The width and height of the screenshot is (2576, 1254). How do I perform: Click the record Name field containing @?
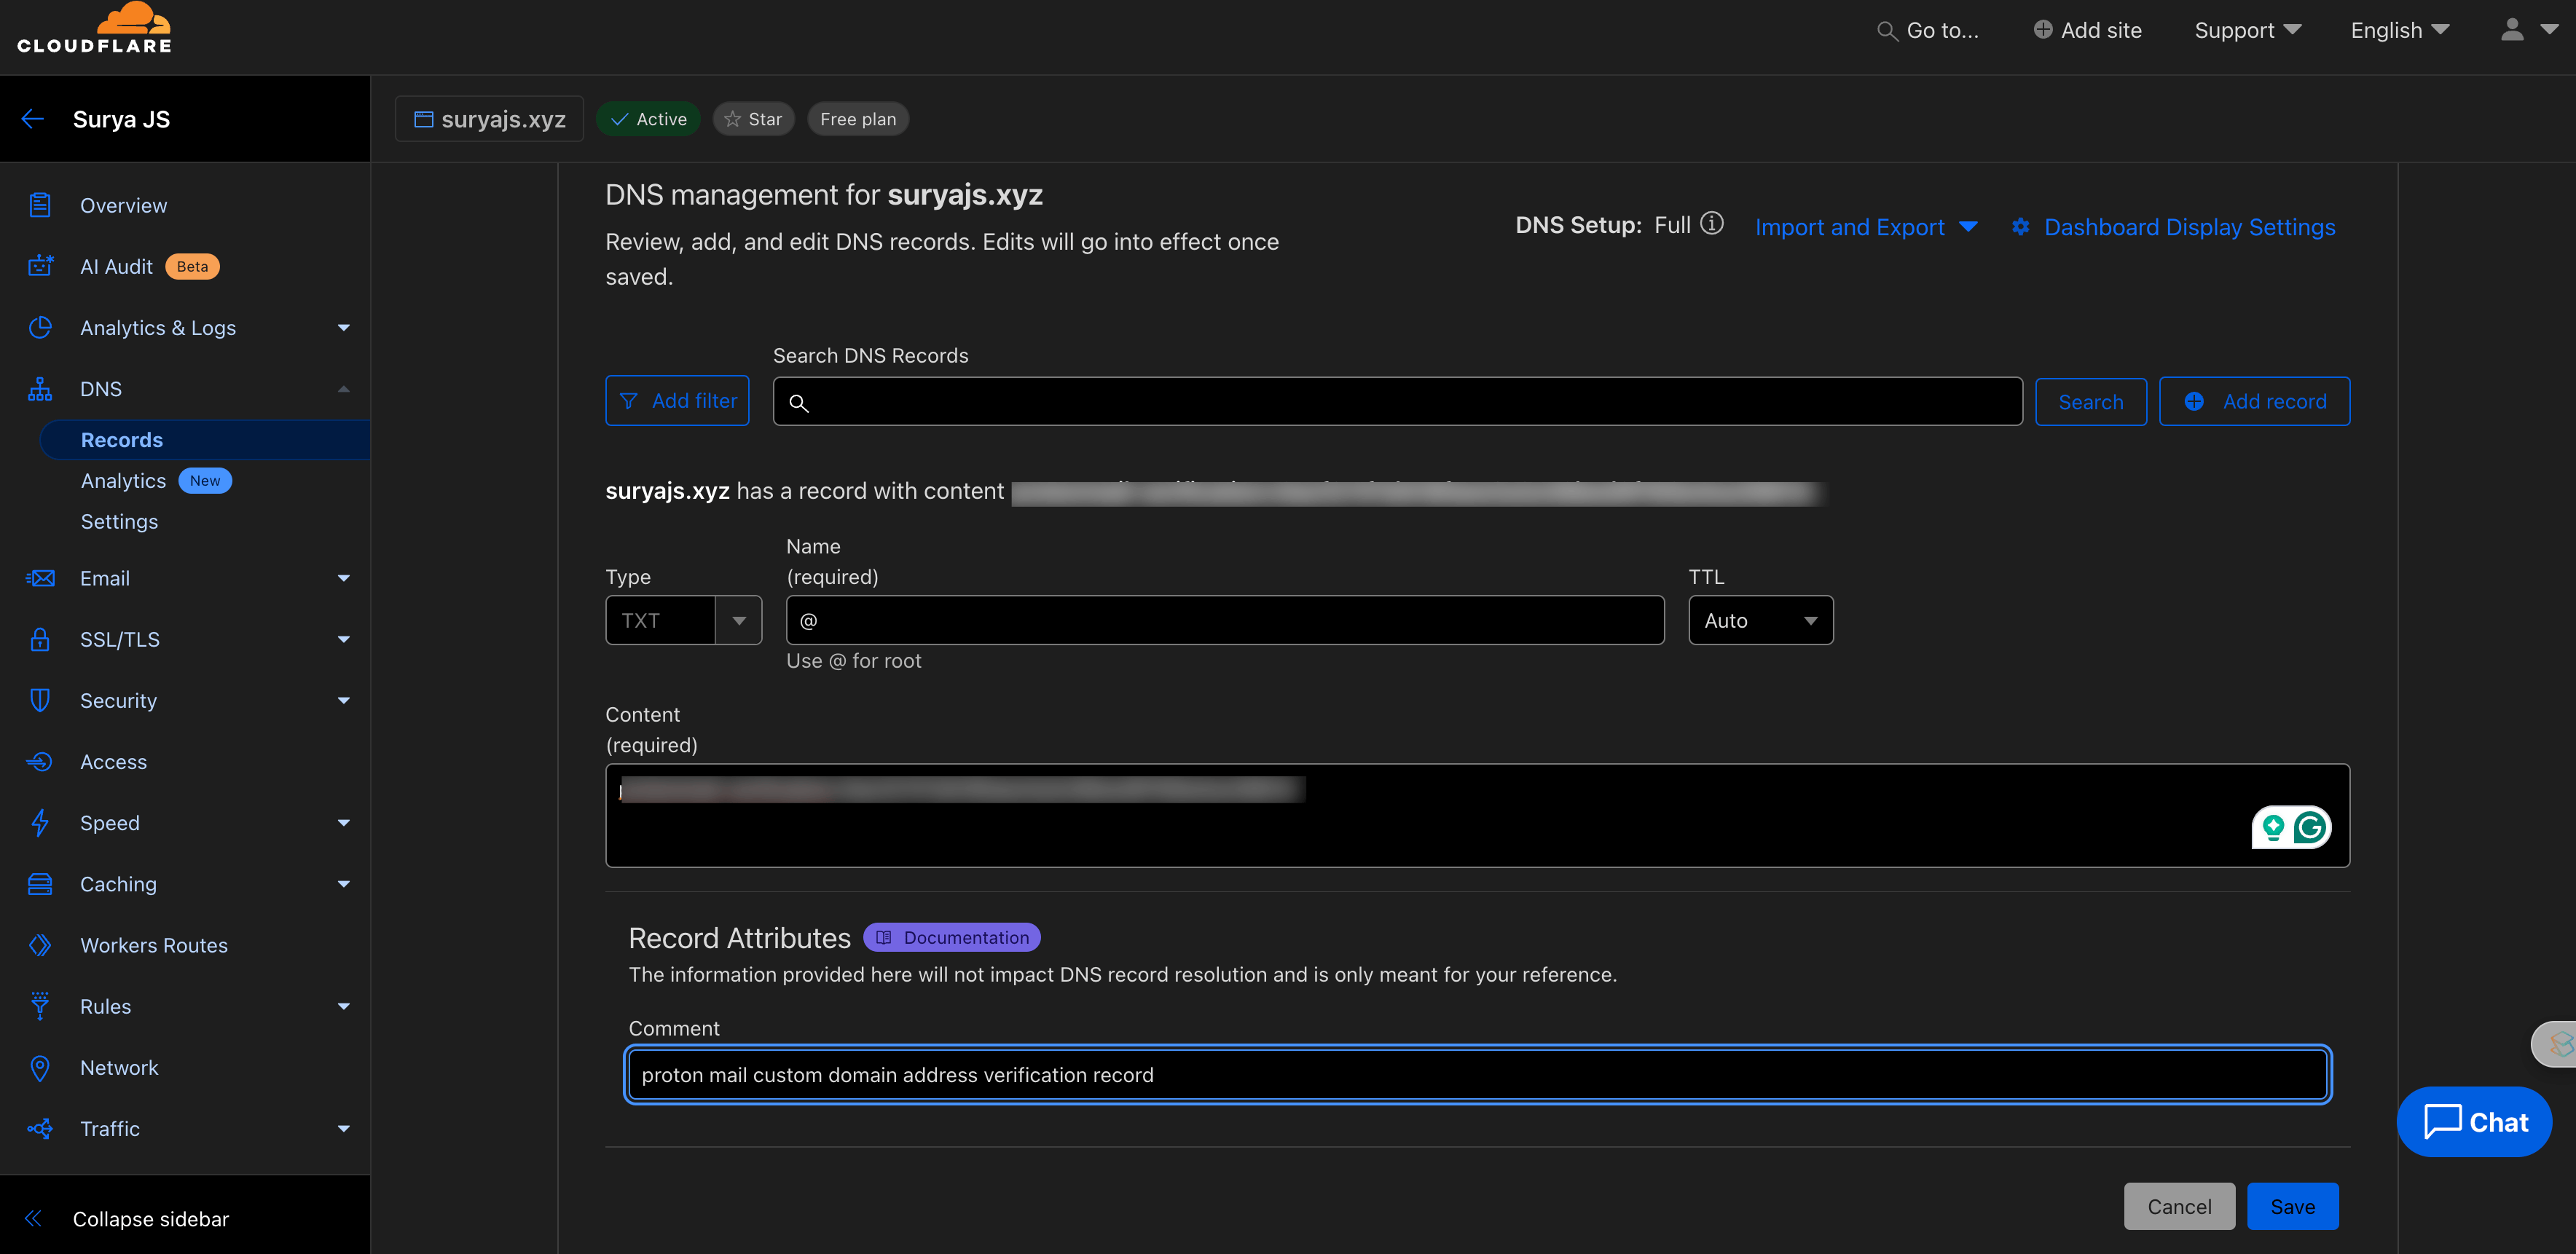coord(1225,620)
